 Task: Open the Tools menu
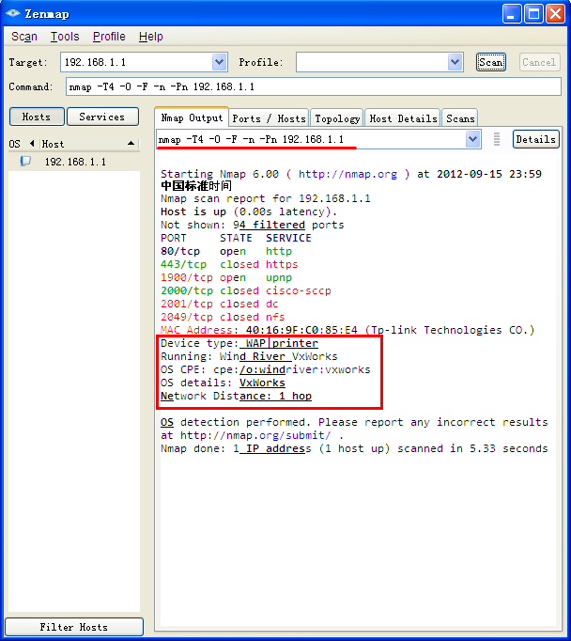[65, 37]
